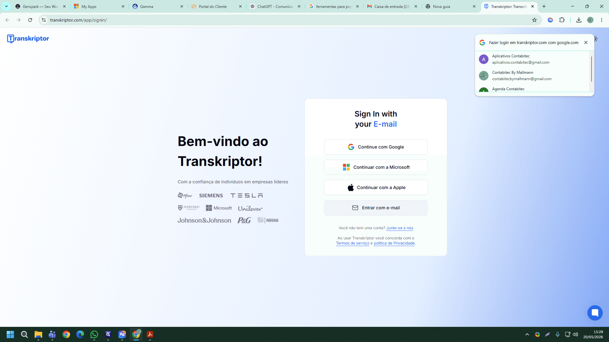
Task: Toggle the light/dark theme sun icon
Action: click(596, 39)
